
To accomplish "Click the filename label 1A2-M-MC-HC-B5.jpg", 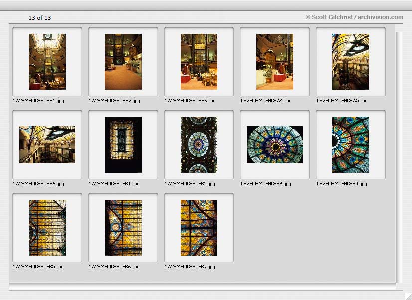I will (38, 267).
